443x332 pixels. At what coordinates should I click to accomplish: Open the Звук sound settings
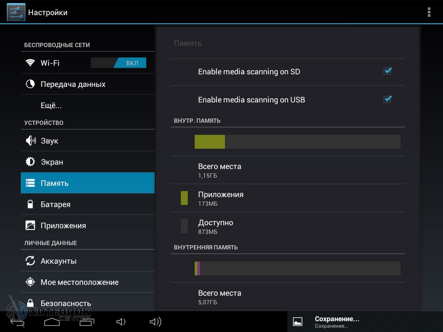tap(49, 141)
